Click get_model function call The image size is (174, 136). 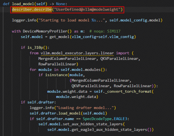(59, 37)
